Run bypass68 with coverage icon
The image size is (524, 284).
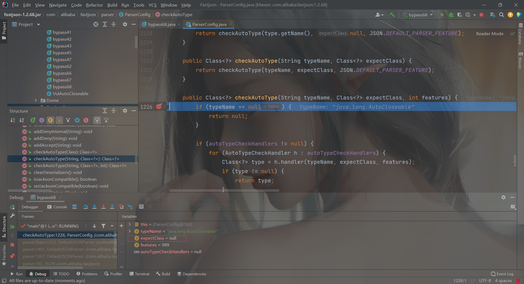coord(460,15)
